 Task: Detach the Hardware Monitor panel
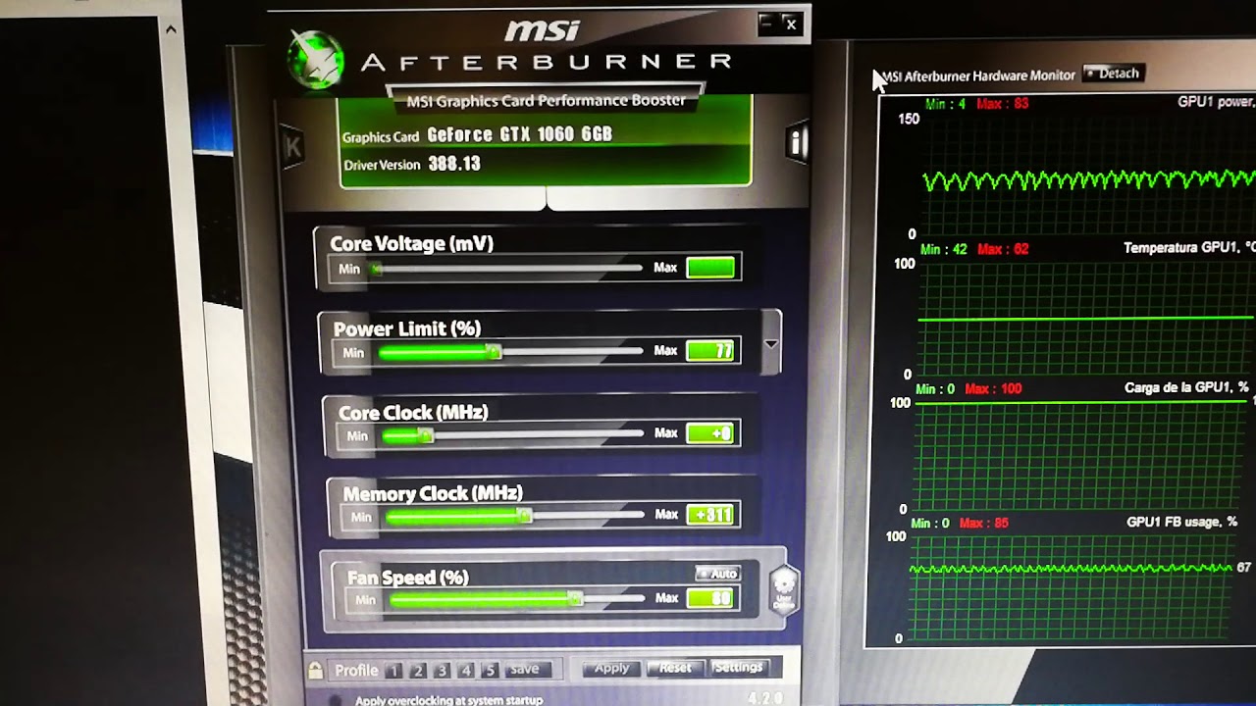[1113, 74]
